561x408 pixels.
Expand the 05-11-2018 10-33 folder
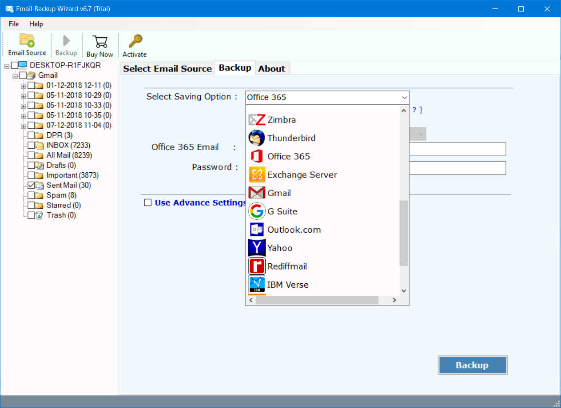tap(23, 106)
